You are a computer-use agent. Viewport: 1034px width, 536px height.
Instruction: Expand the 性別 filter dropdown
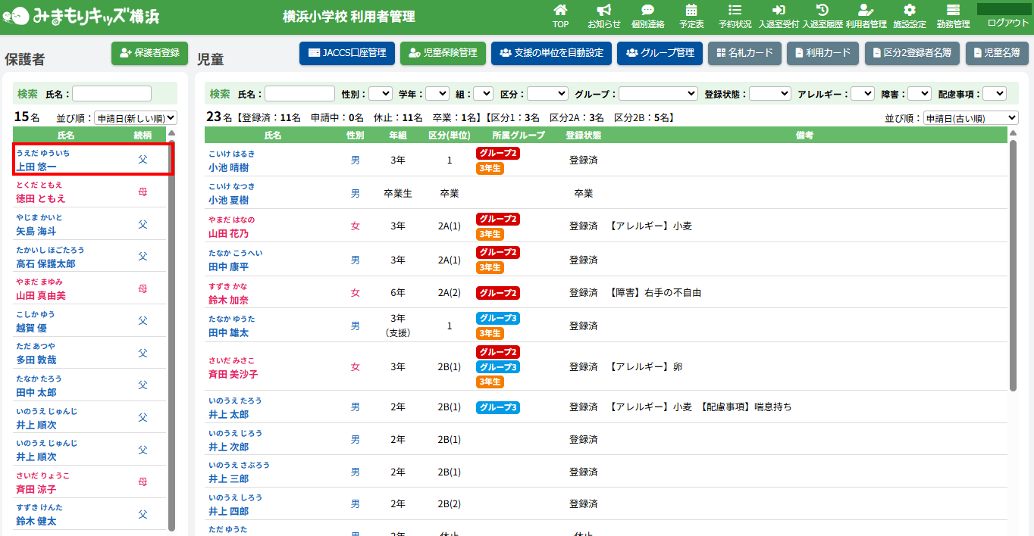tap(380, 94)
